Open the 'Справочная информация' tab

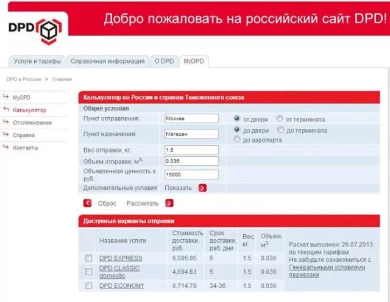tap(108, 61)
